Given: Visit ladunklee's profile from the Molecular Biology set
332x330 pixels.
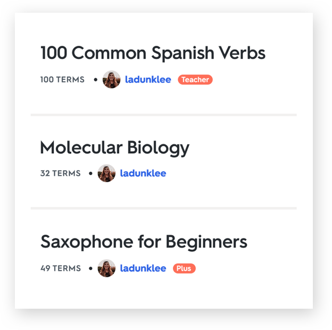Looking at the screenshot, I should tap(143, 174).
